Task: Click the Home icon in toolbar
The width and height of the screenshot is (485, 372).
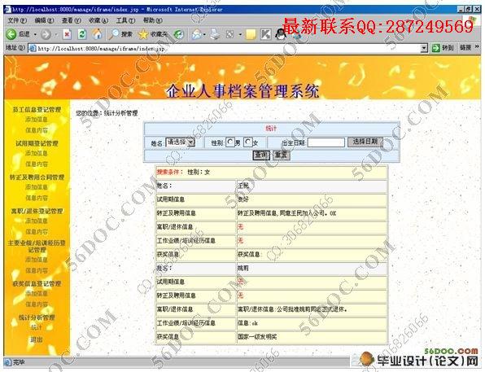Action: coord(98,33)
